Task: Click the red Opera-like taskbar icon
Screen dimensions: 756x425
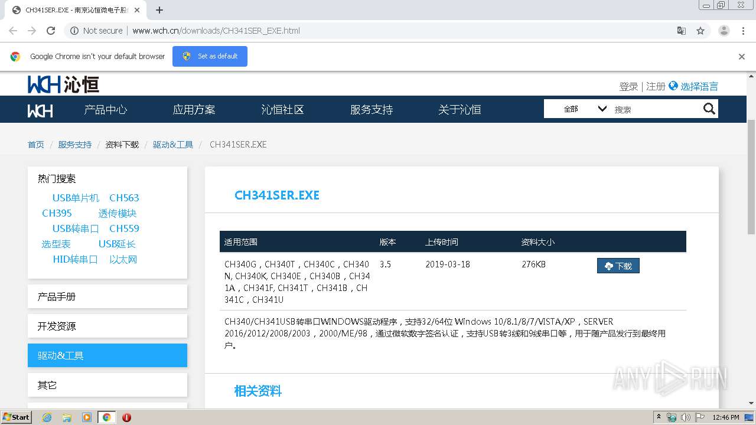Action: click(x=126, y=417)
